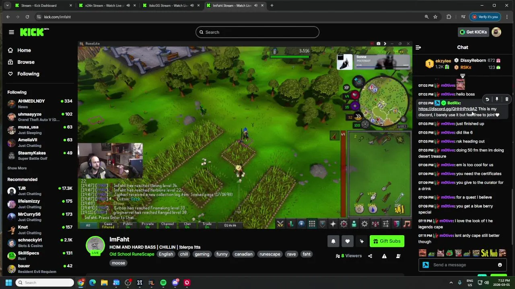Open the Quest list tab in game
The image size is (515, 289).
[x=301, y=224]
